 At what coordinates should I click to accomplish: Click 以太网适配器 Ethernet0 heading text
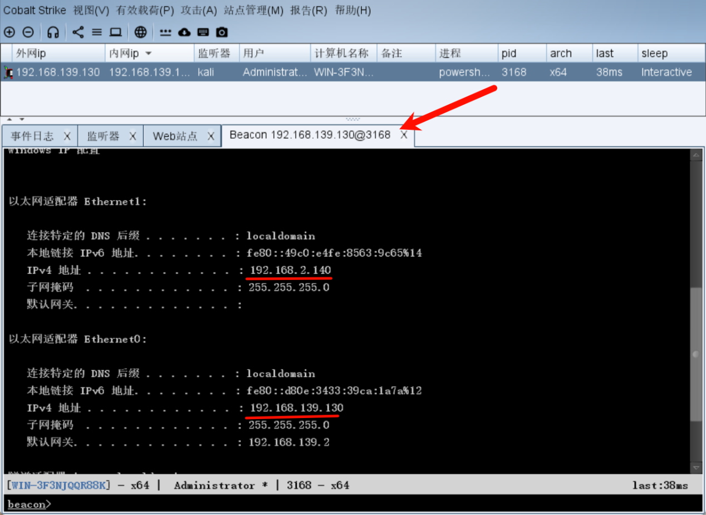78,339
